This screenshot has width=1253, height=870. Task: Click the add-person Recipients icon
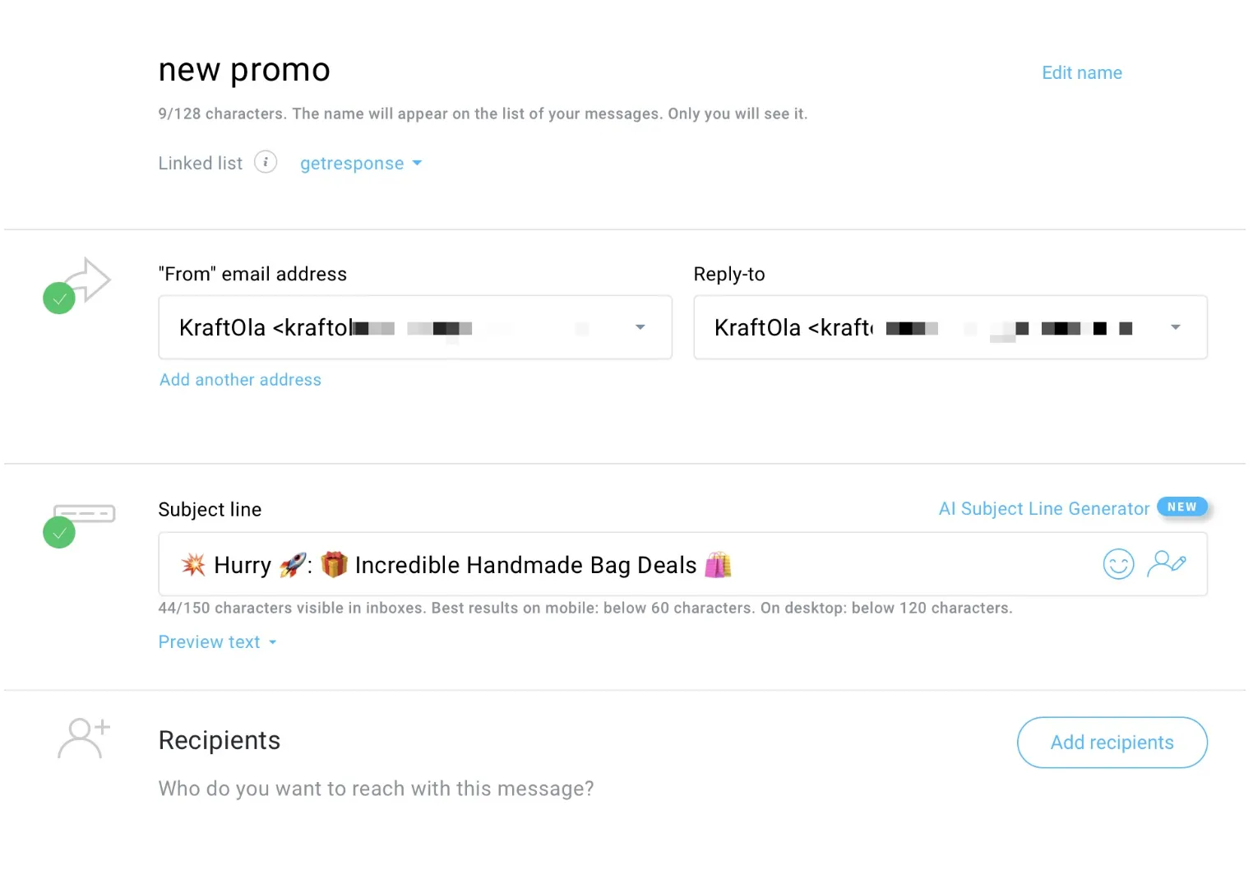tap(84, 738)
